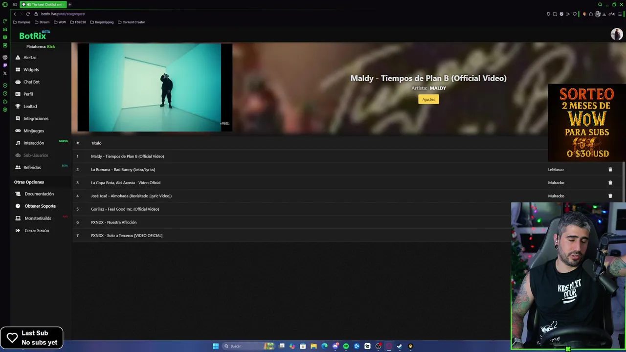
Task: Open a new browser tab
Action: [69, 4]
